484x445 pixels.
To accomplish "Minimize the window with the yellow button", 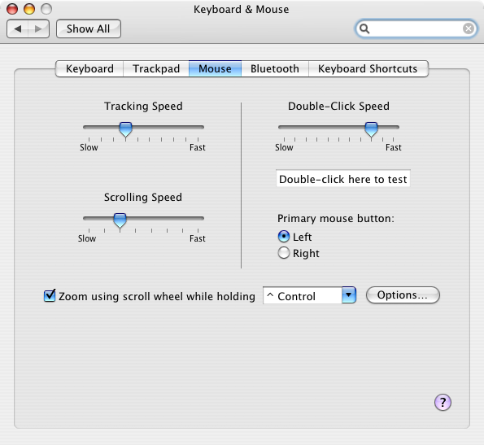I will click(x=29, y=9).
